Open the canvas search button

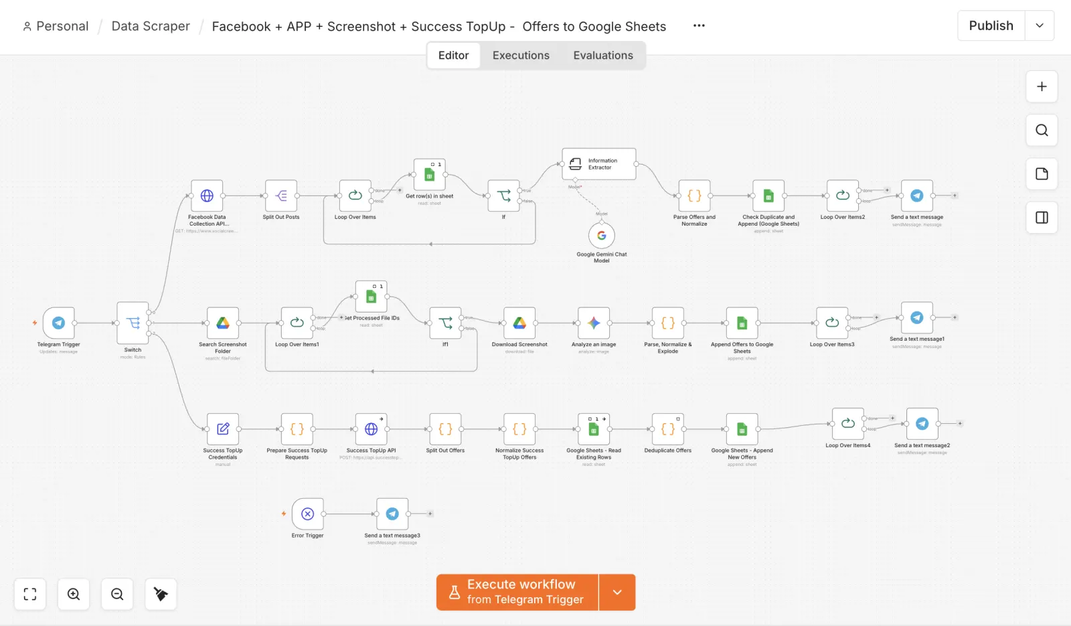(1042, 130)
